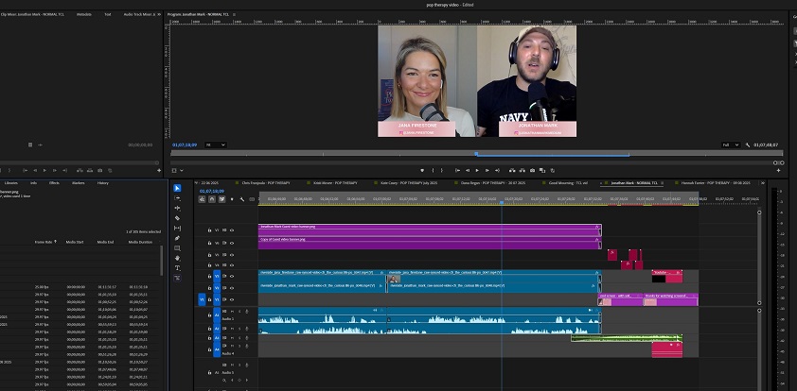Add marker in the timeline header
Viewport: 797px width, 391px height.
tap(232, 199)
